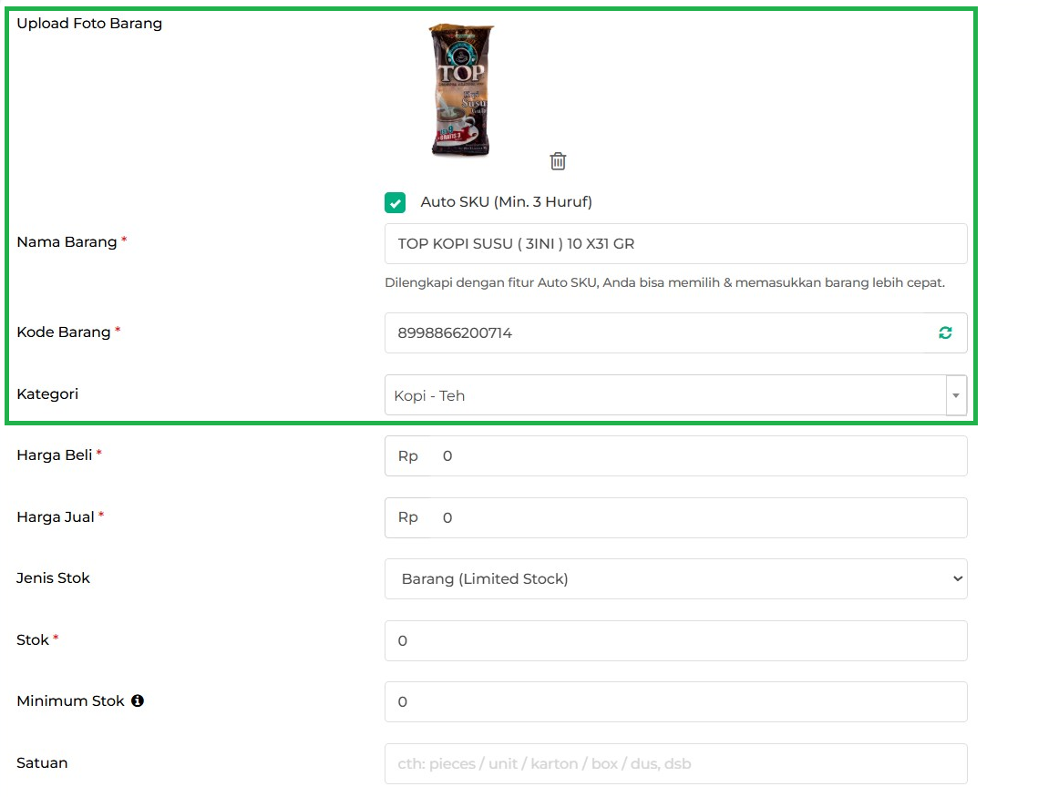This screenshot has width=1038, height=797.
Task: Open the Kategori dropdown showing Kopi - Teh
Action: (x=675, y=395)
